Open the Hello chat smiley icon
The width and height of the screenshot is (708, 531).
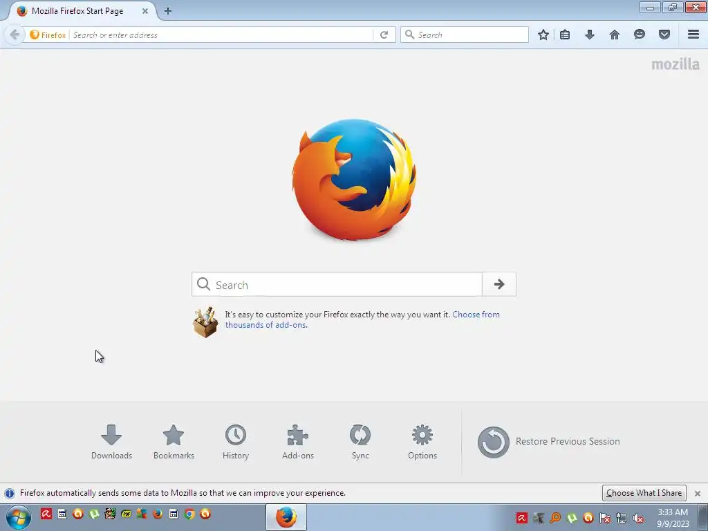click(x=640, y=35)
